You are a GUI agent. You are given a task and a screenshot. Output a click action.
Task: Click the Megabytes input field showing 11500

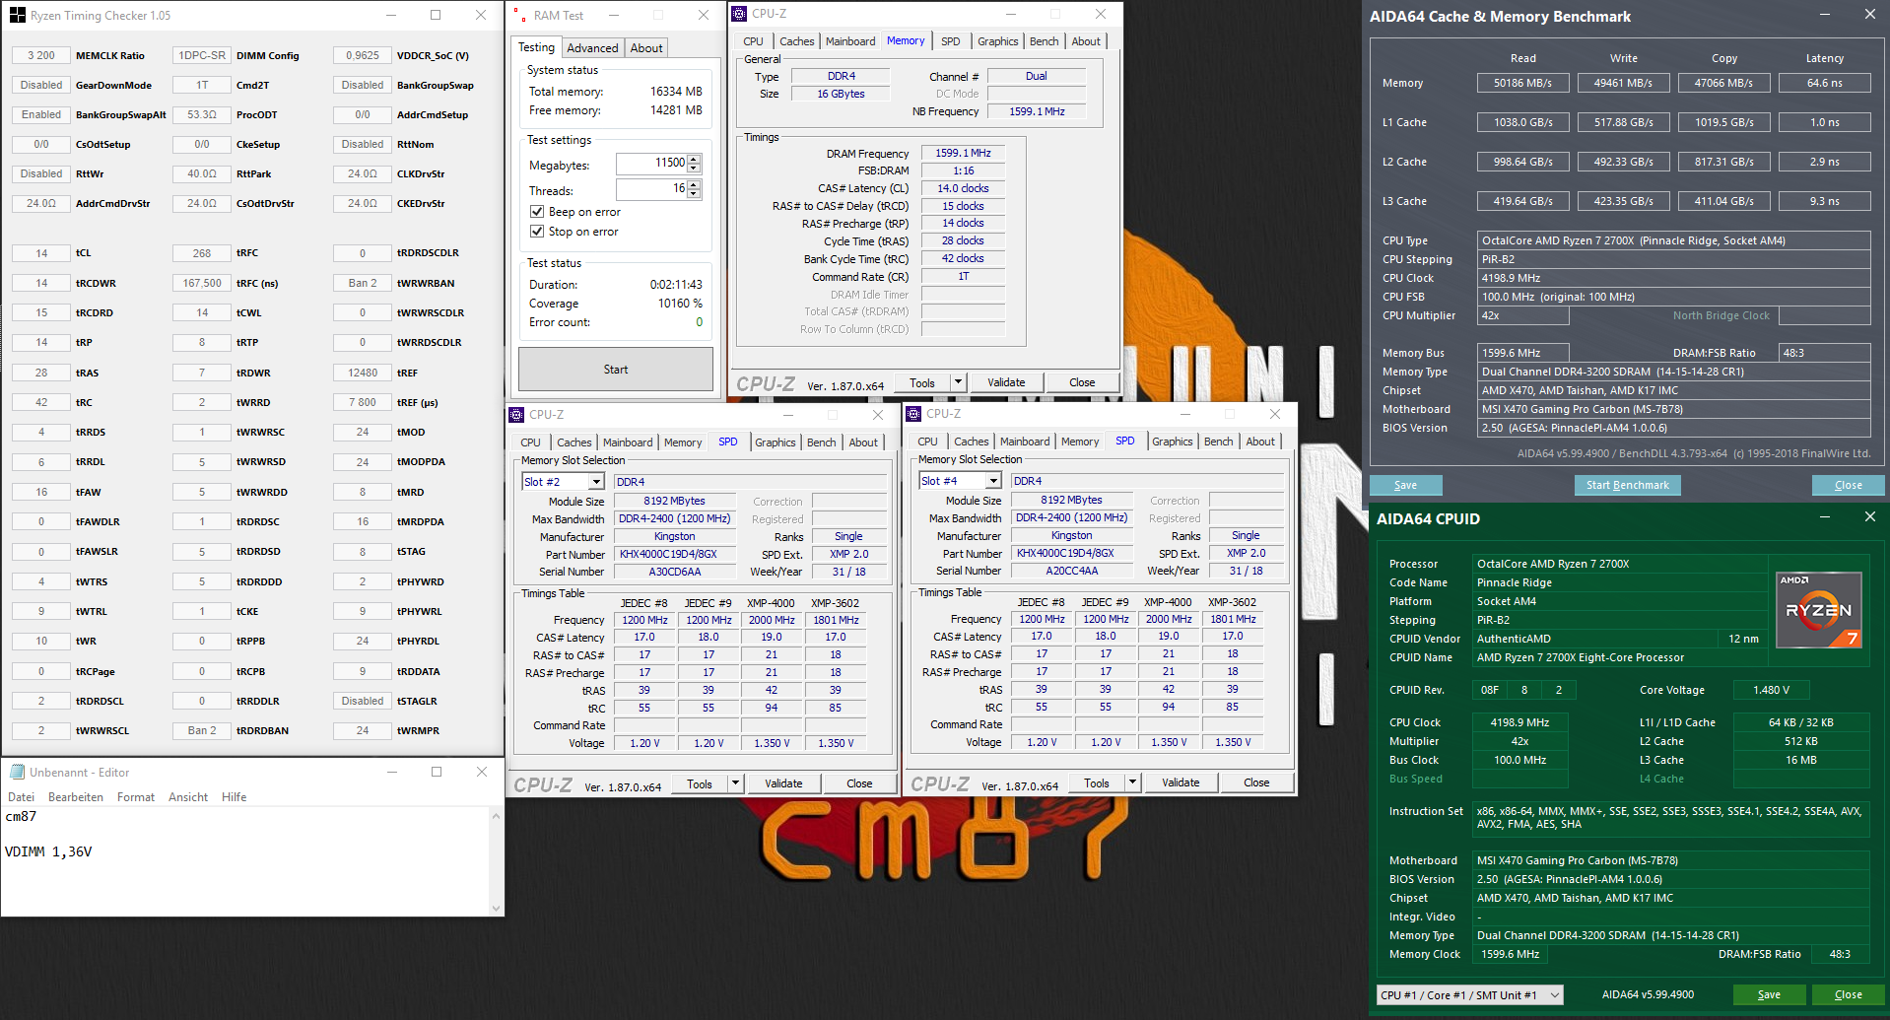click(651, 164)
